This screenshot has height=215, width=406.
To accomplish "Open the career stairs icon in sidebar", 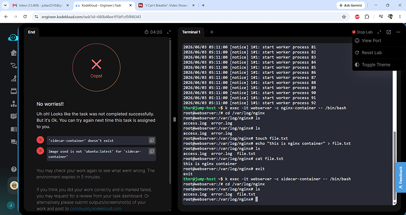I will coord(14,78).
